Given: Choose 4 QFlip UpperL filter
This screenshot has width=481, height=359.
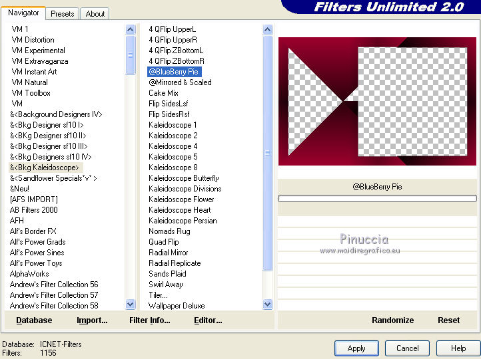Looking at the screenshot, I should point(173,29).
